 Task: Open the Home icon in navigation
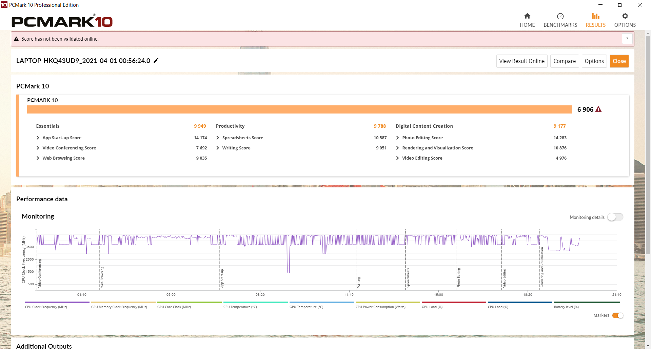click(x=527, y=16)
